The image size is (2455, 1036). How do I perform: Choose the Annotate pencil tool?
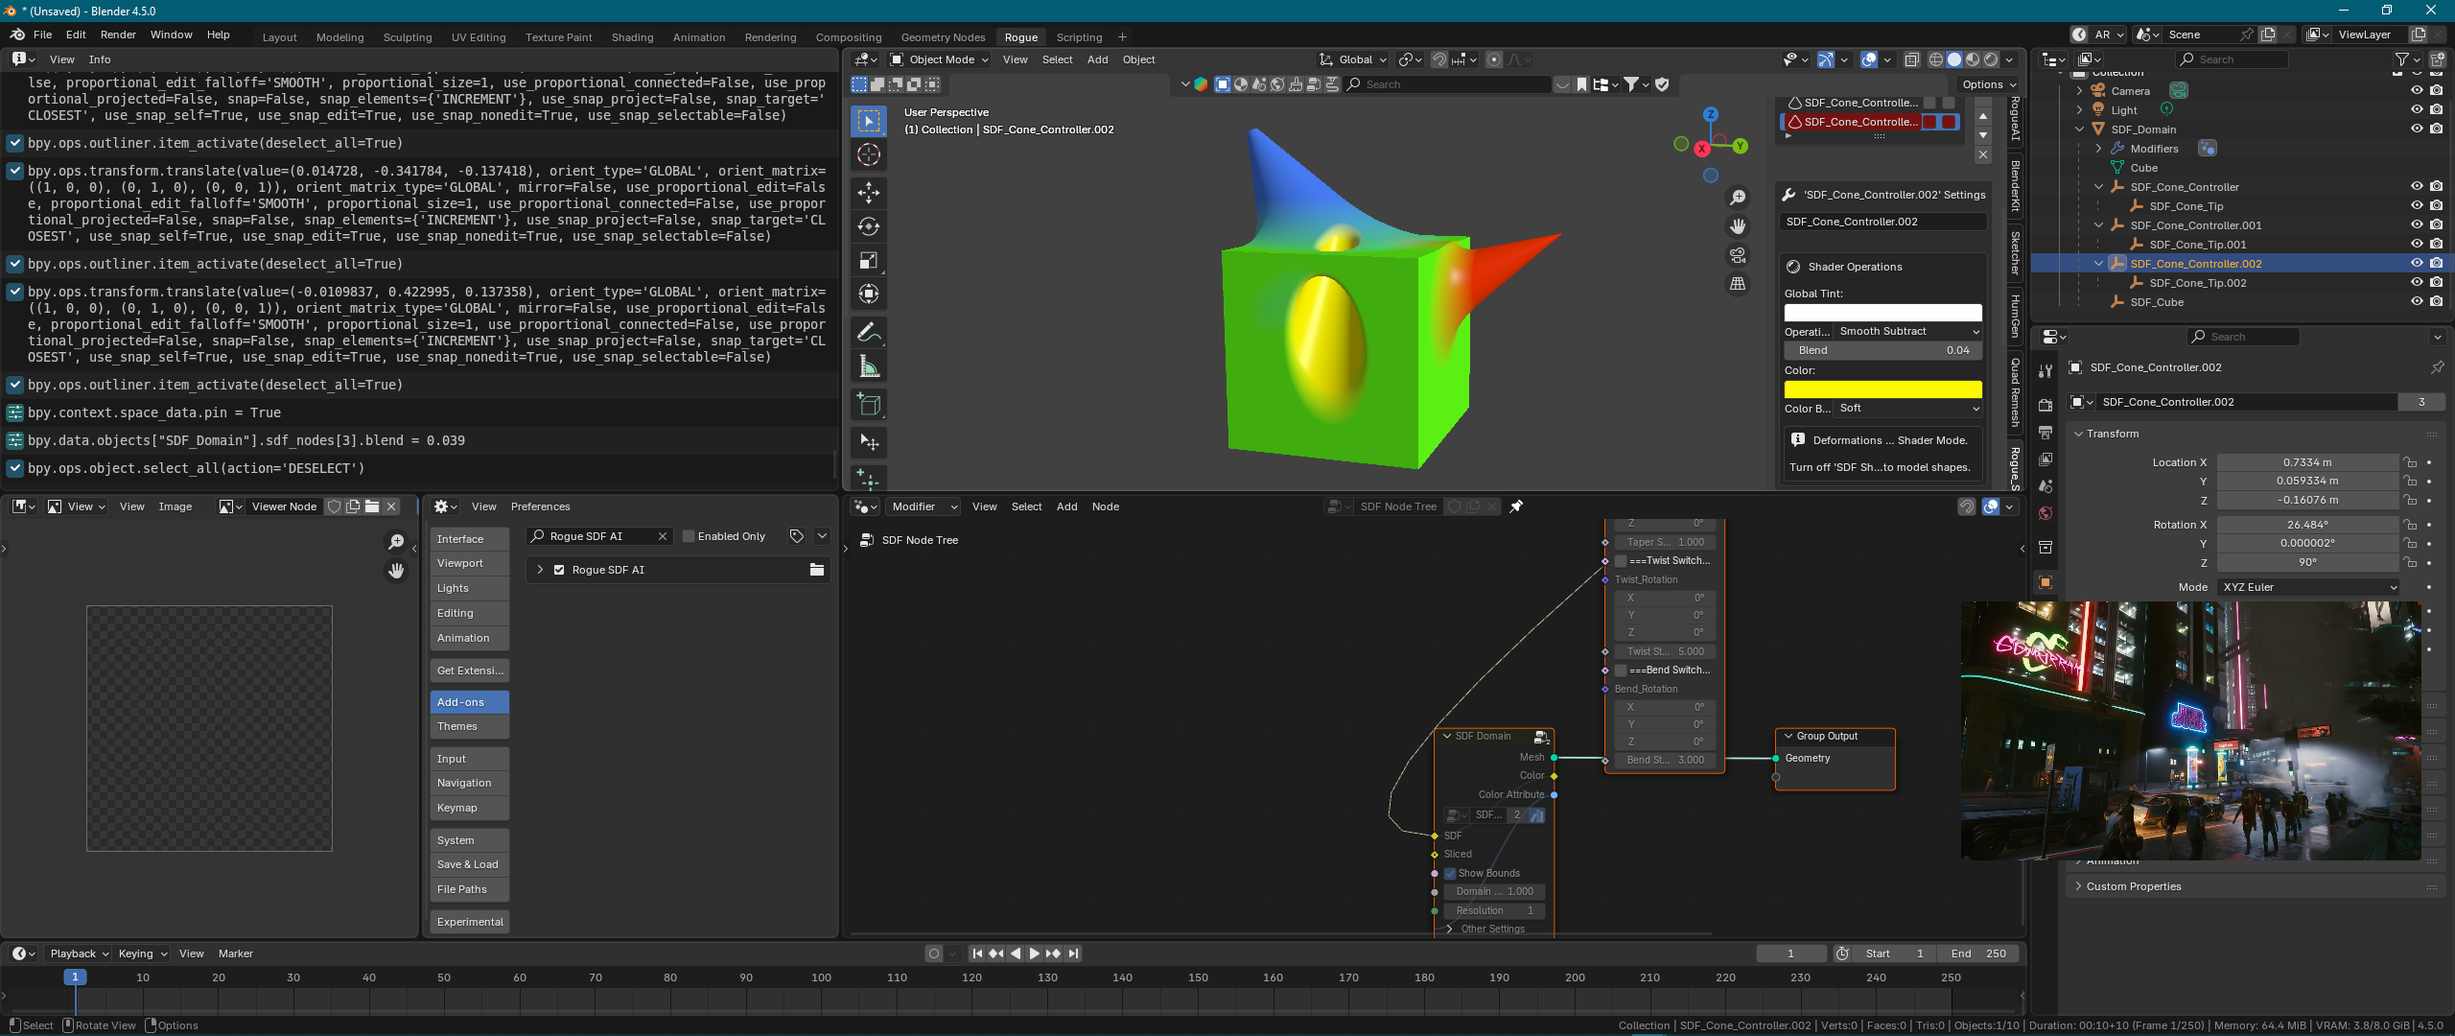tap(869, 333)
